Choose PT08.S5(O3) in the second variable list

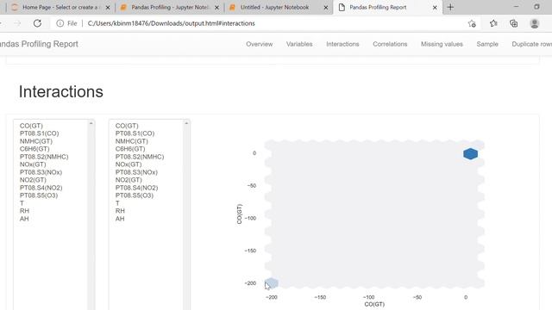click(x=135, y=195)
